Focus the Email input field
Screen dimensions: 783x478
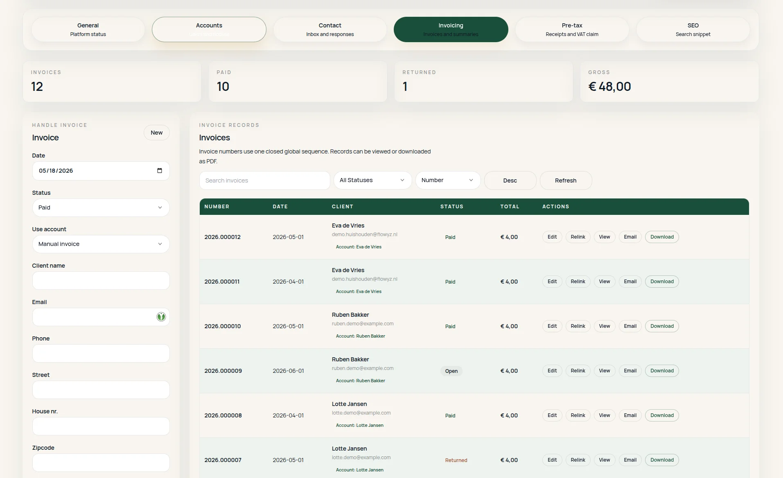click(x=101, y=317)
